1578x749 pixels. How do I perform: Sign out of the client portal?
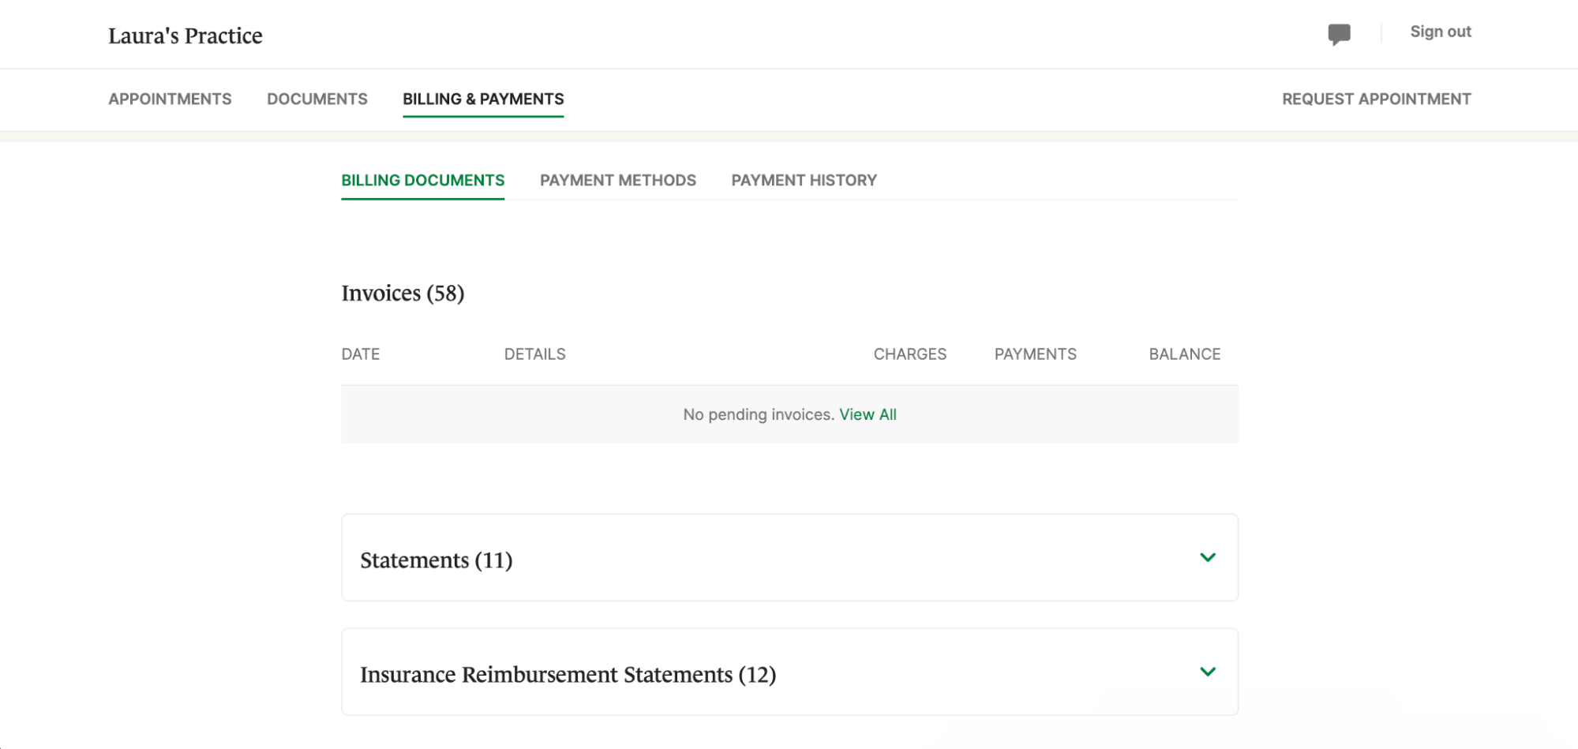pyautogui.click(x=1441, y=32)
